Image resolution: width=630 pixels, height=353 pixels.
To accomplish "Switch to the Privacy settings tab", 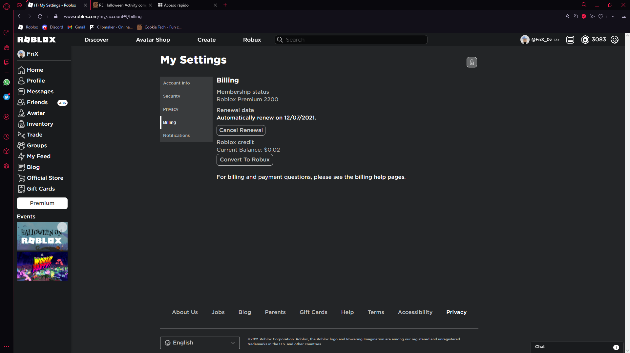I will point(186,109).
